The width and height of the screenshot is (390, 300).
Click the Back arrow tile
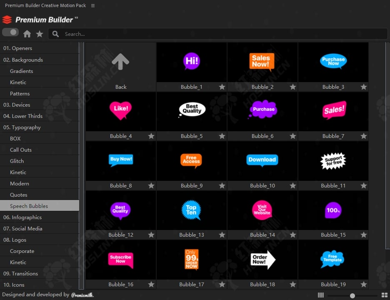click(121, 67)
